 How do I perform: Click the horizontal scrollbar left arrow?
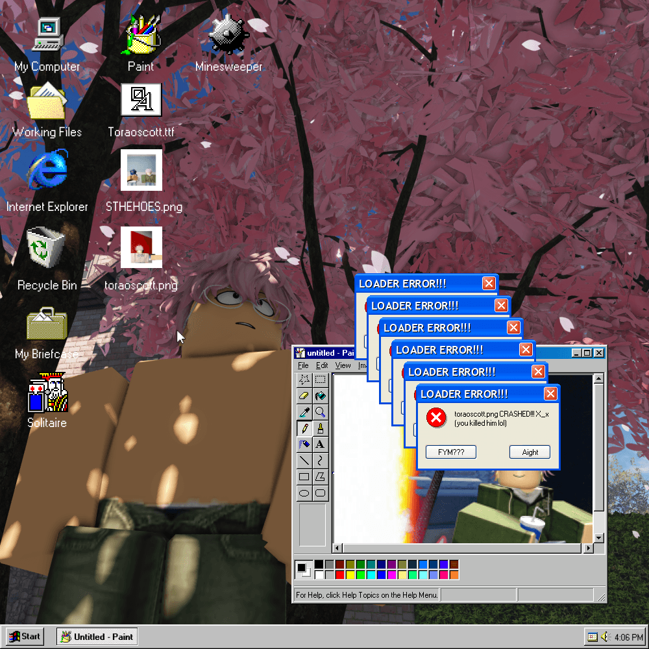(337, 548)
